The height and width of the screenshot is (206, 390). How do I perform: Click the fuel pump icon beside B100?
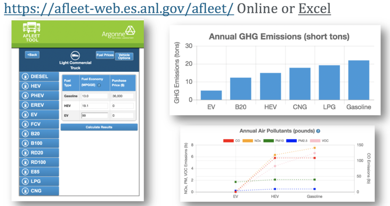tap(25, 143)
